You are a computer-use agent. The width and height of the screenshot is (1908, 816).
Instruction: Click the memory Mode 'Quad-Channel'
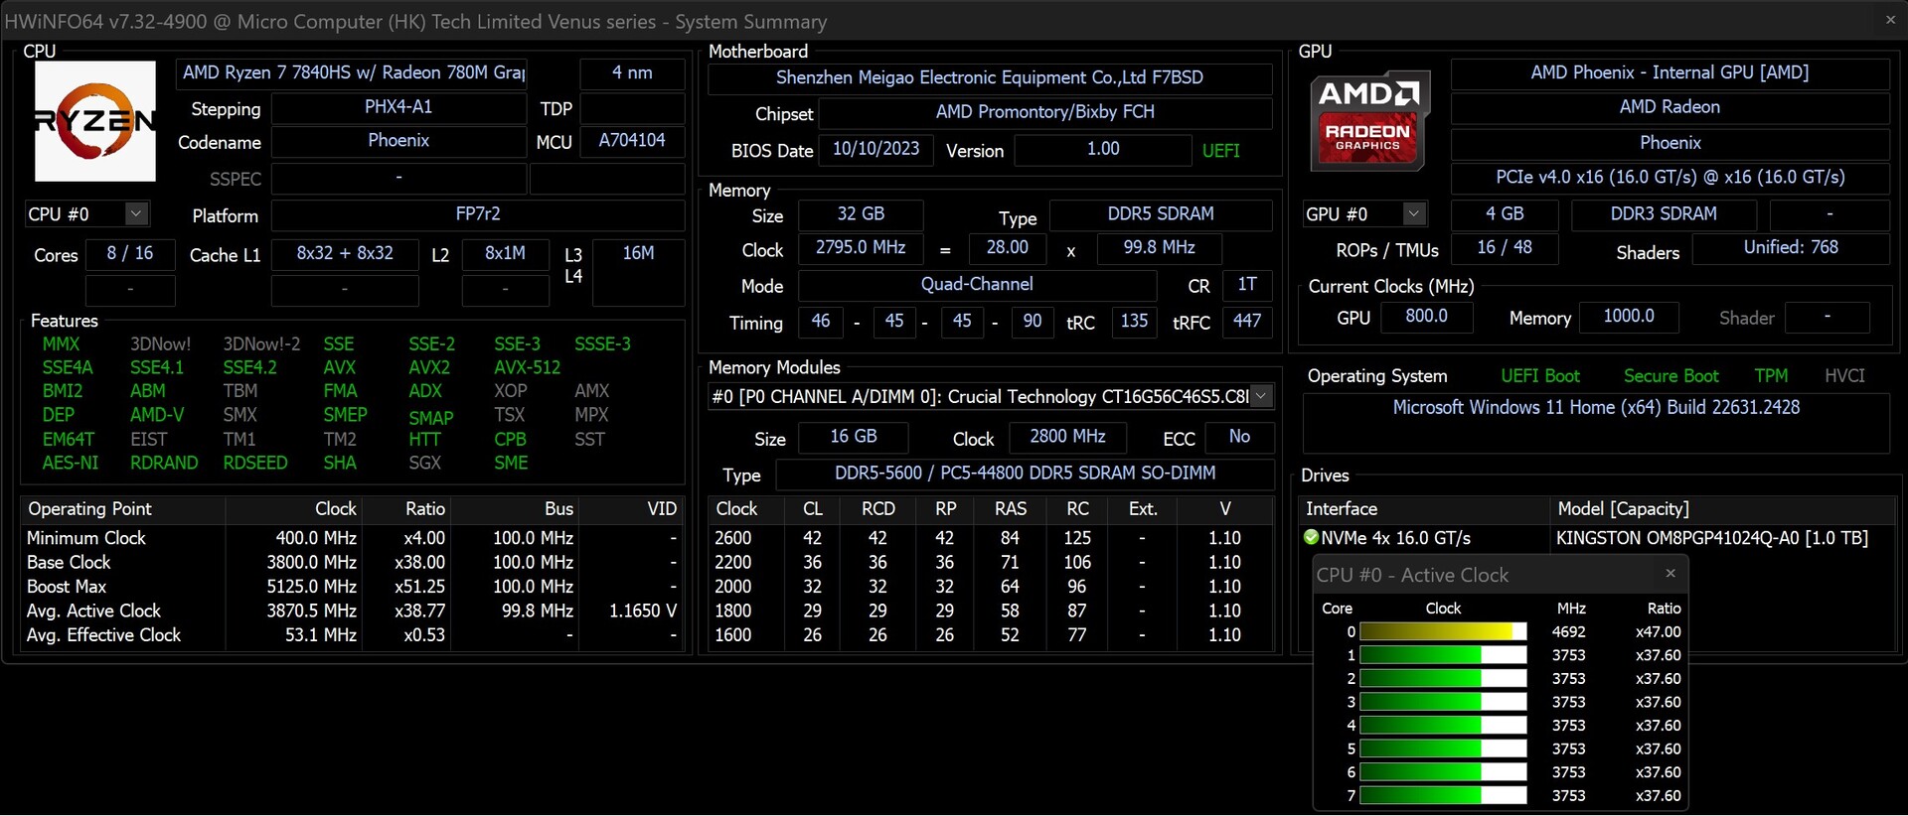tap(977, 285)
